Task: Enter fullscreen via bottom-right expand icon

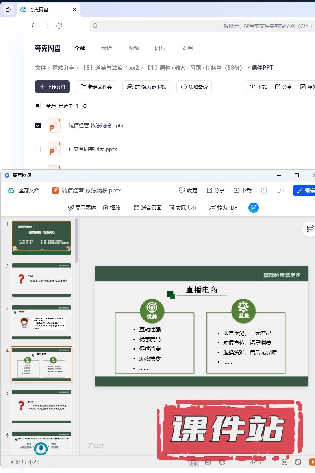Action: click(x=298, y=462)
